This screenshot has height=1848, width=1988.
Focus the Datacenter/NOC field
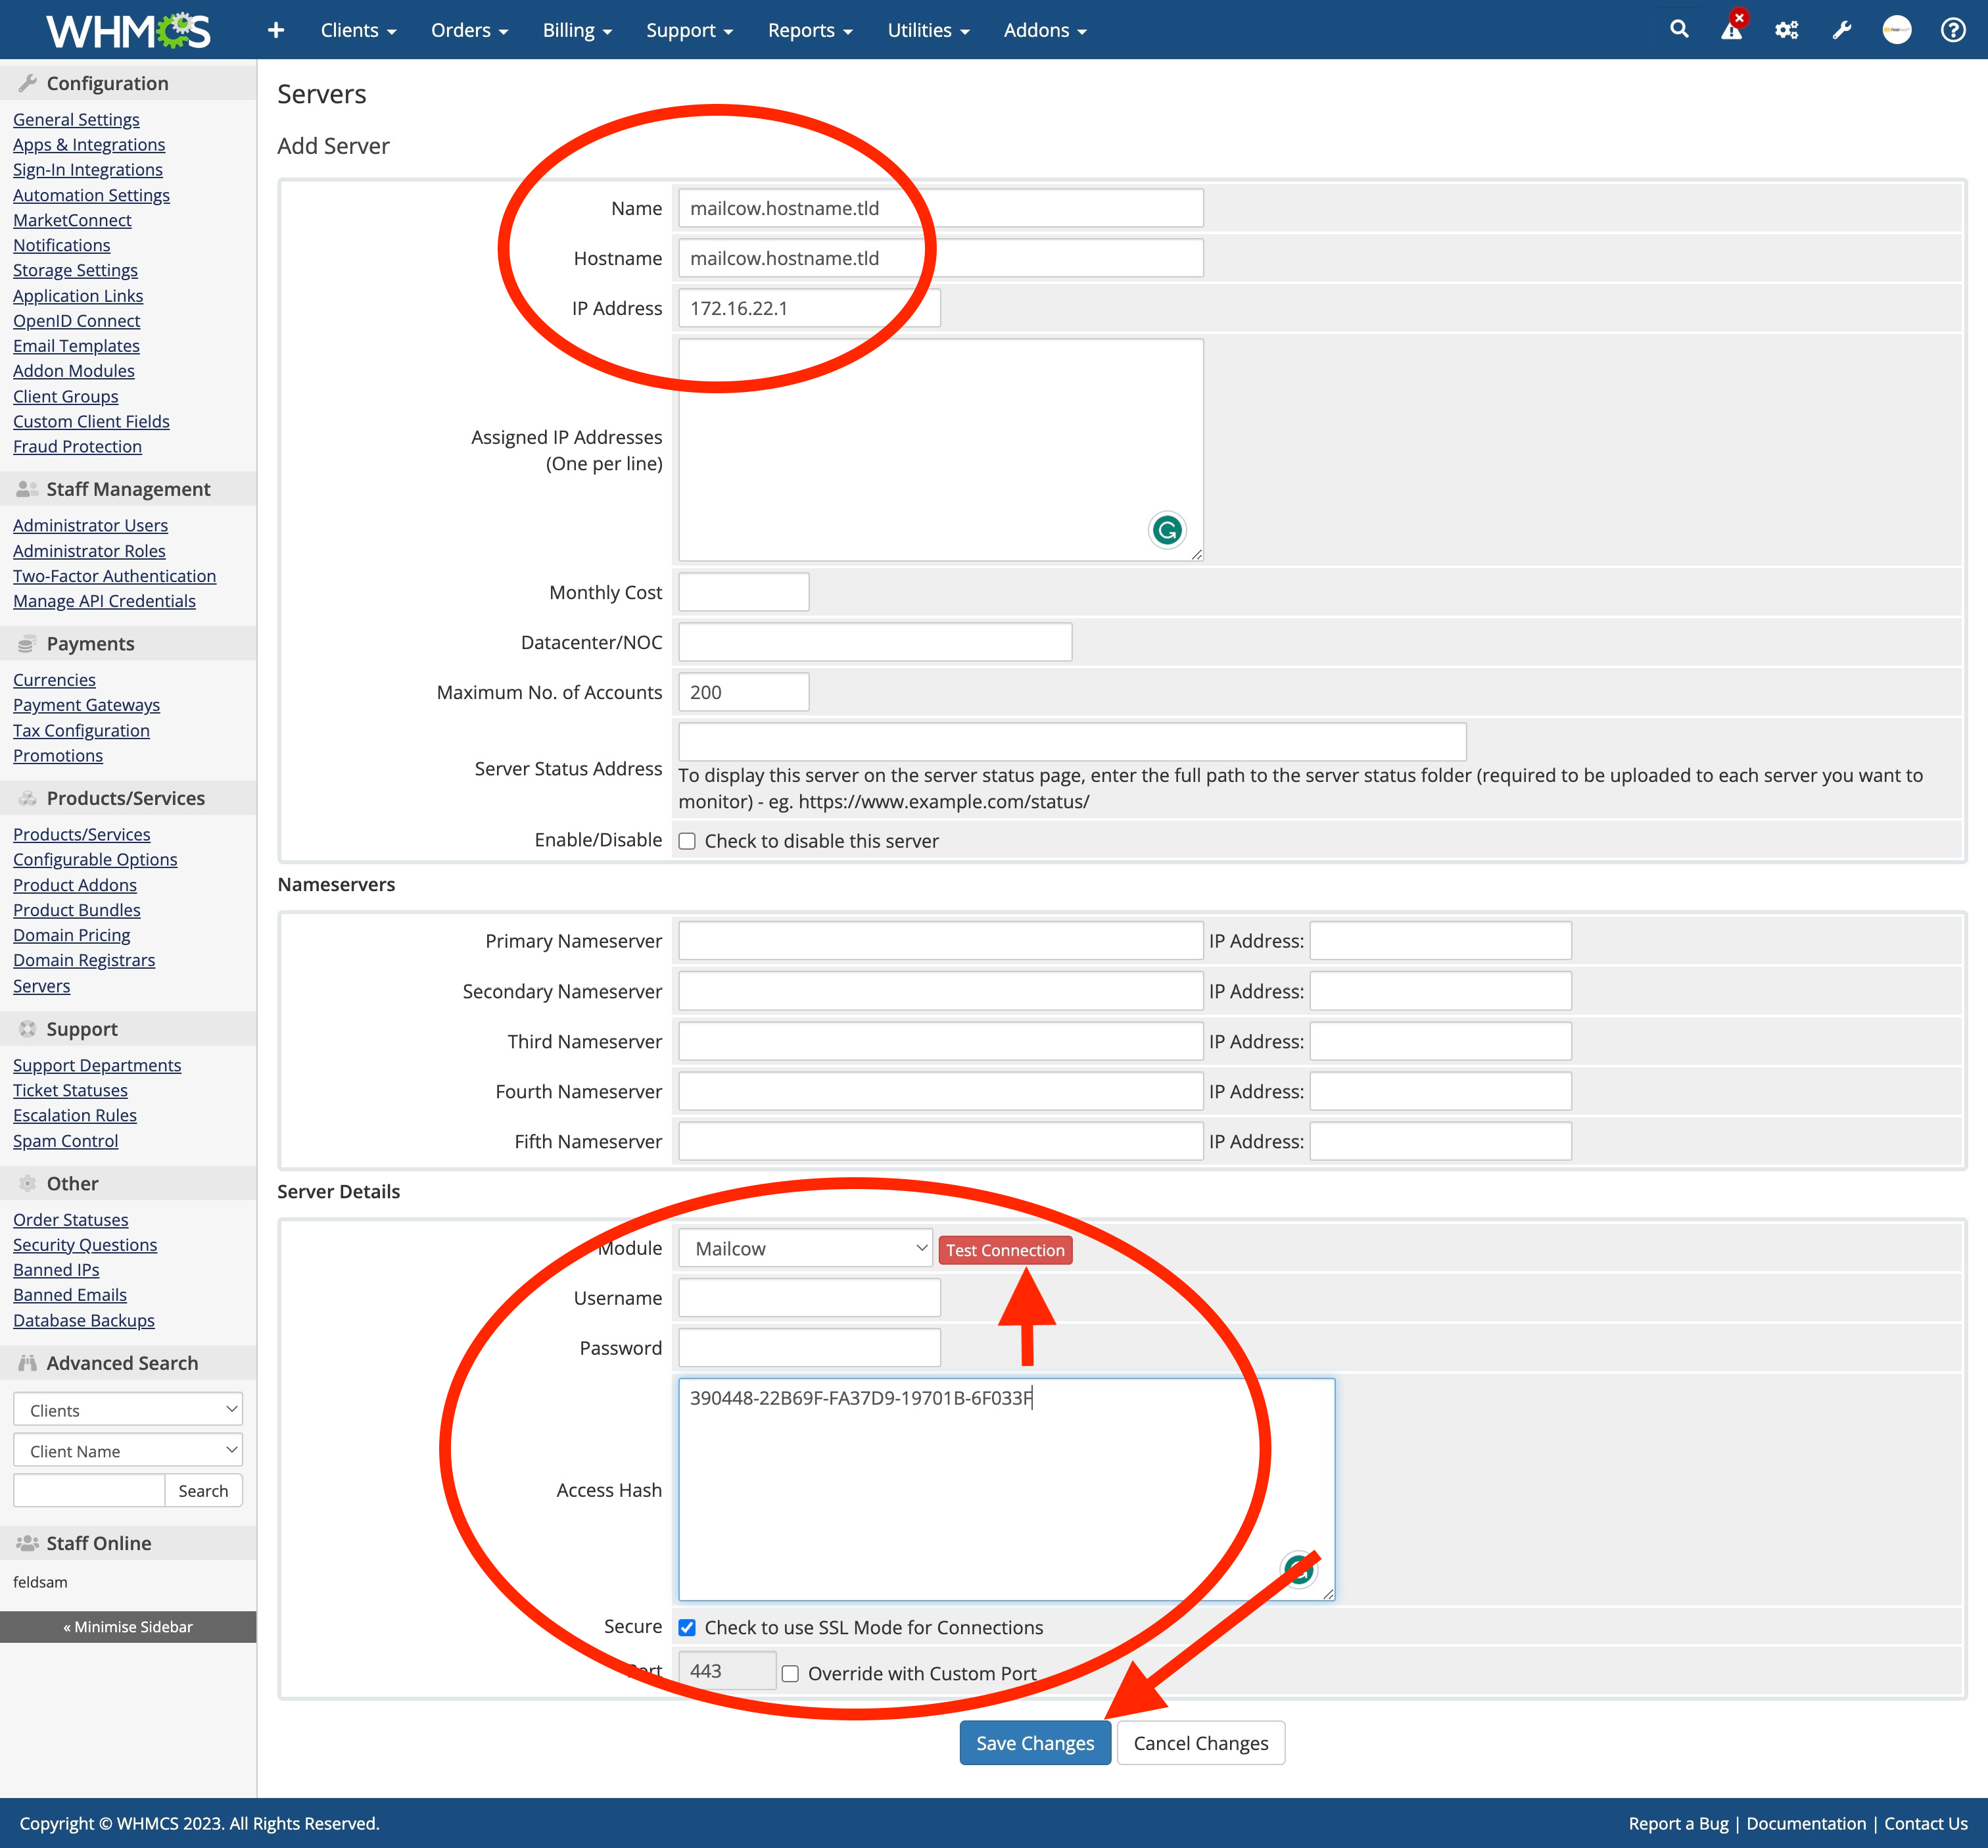click(x=876, y=642)
